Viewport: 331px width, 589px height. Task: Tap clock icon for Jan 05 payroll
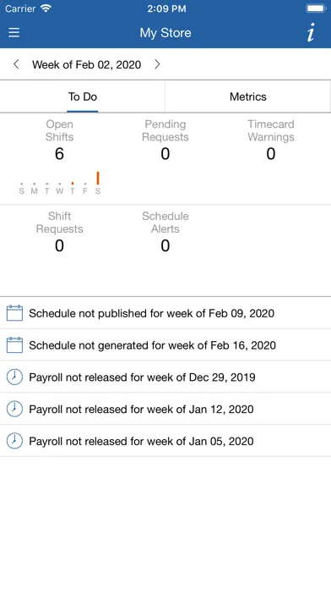point(14,441)
